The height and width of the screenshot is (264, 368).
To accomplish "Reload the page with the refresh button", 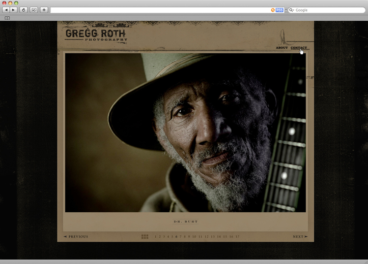I will tap(23, 10).
